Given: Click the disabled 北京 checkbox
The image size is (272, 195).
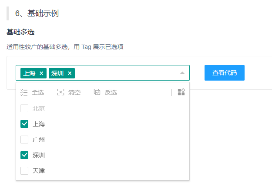Looking at the screenshot, I should click(24, 108).
